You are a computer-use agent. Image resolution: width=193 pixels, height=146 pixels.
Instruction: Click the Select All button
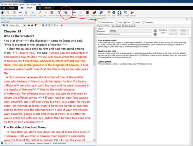(173, 34)
